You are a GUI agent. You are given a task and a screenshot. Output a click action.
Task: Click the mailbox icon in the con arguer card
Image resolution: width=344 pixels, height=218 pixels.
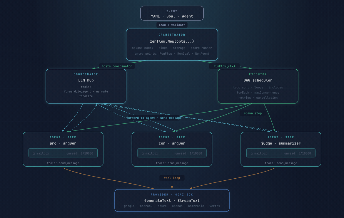point(143,154)
